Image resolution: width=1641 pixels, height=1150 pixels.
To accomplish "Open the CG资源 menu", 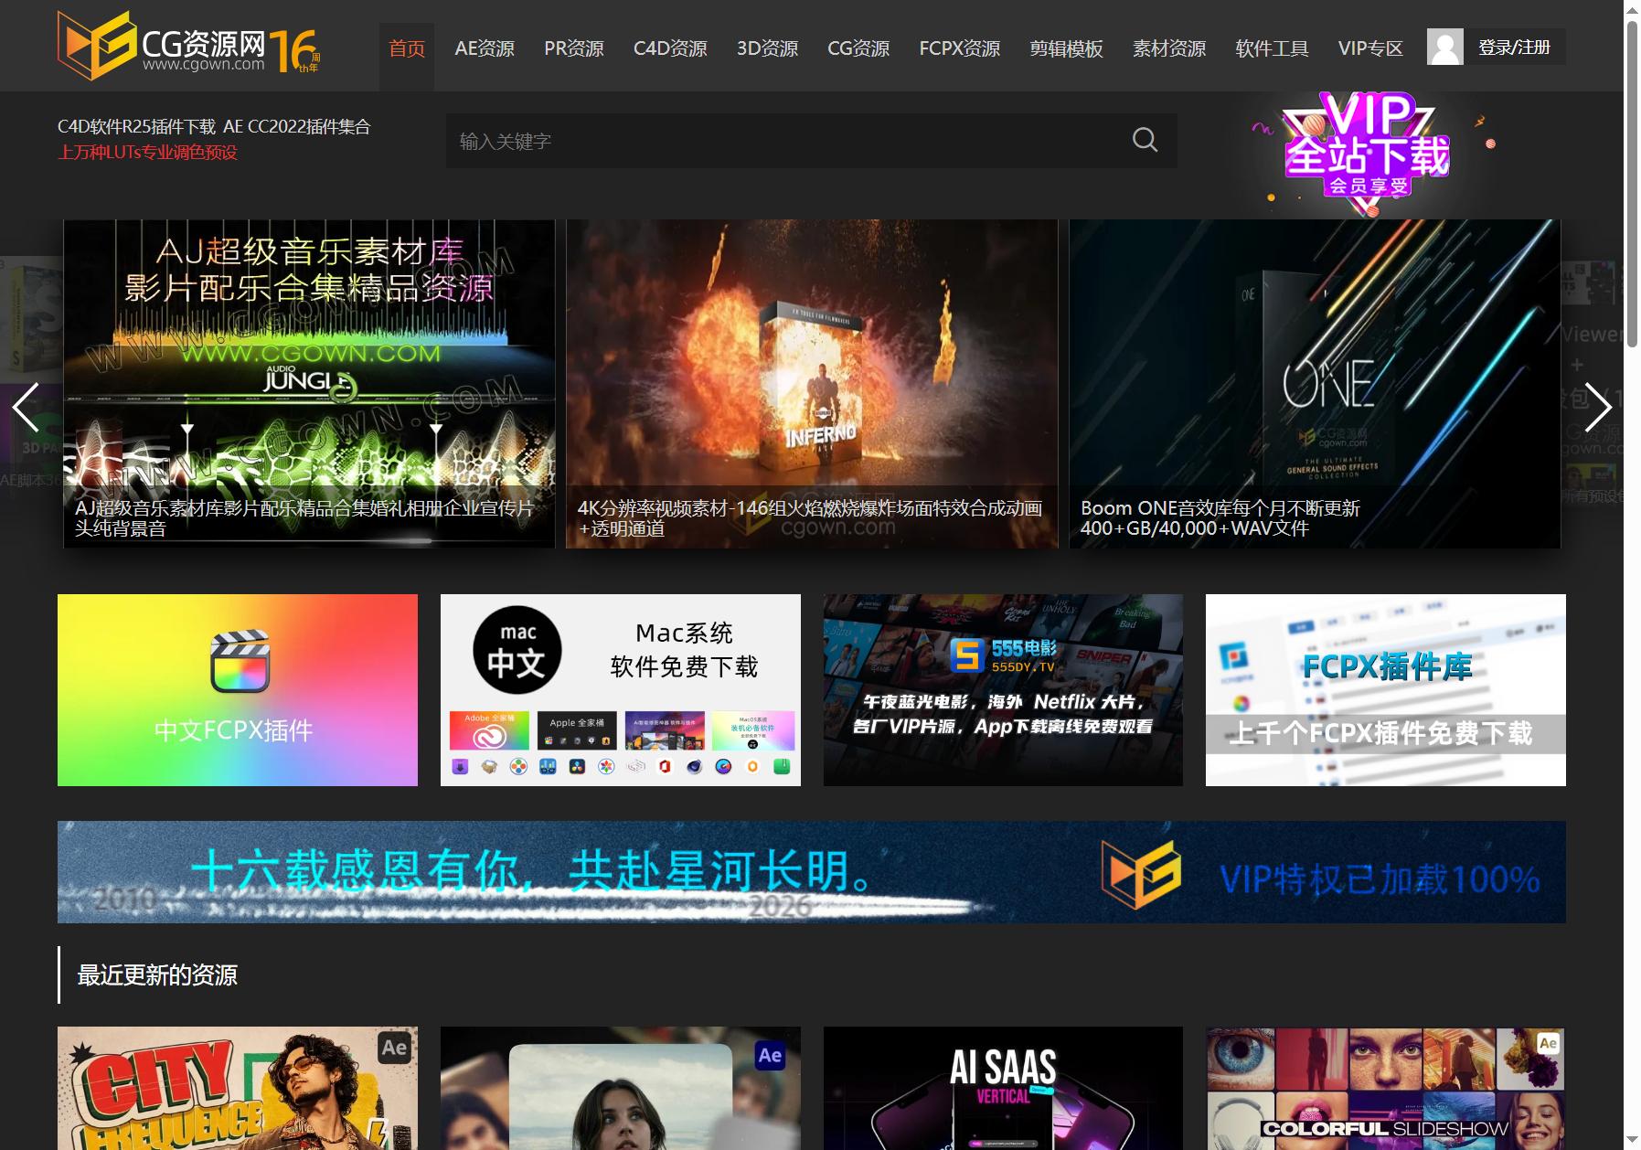I will [x=858, y=48].
